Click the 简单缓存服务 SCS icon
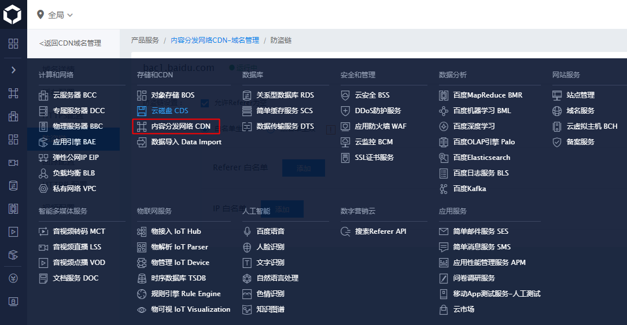Viewport: 627px width, 325px height. tap(247, 111)
